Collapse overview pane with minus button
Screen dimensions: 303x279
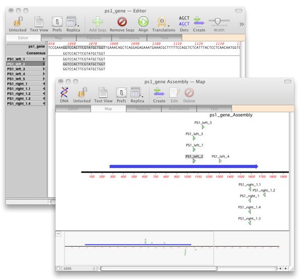coord(59,234)
